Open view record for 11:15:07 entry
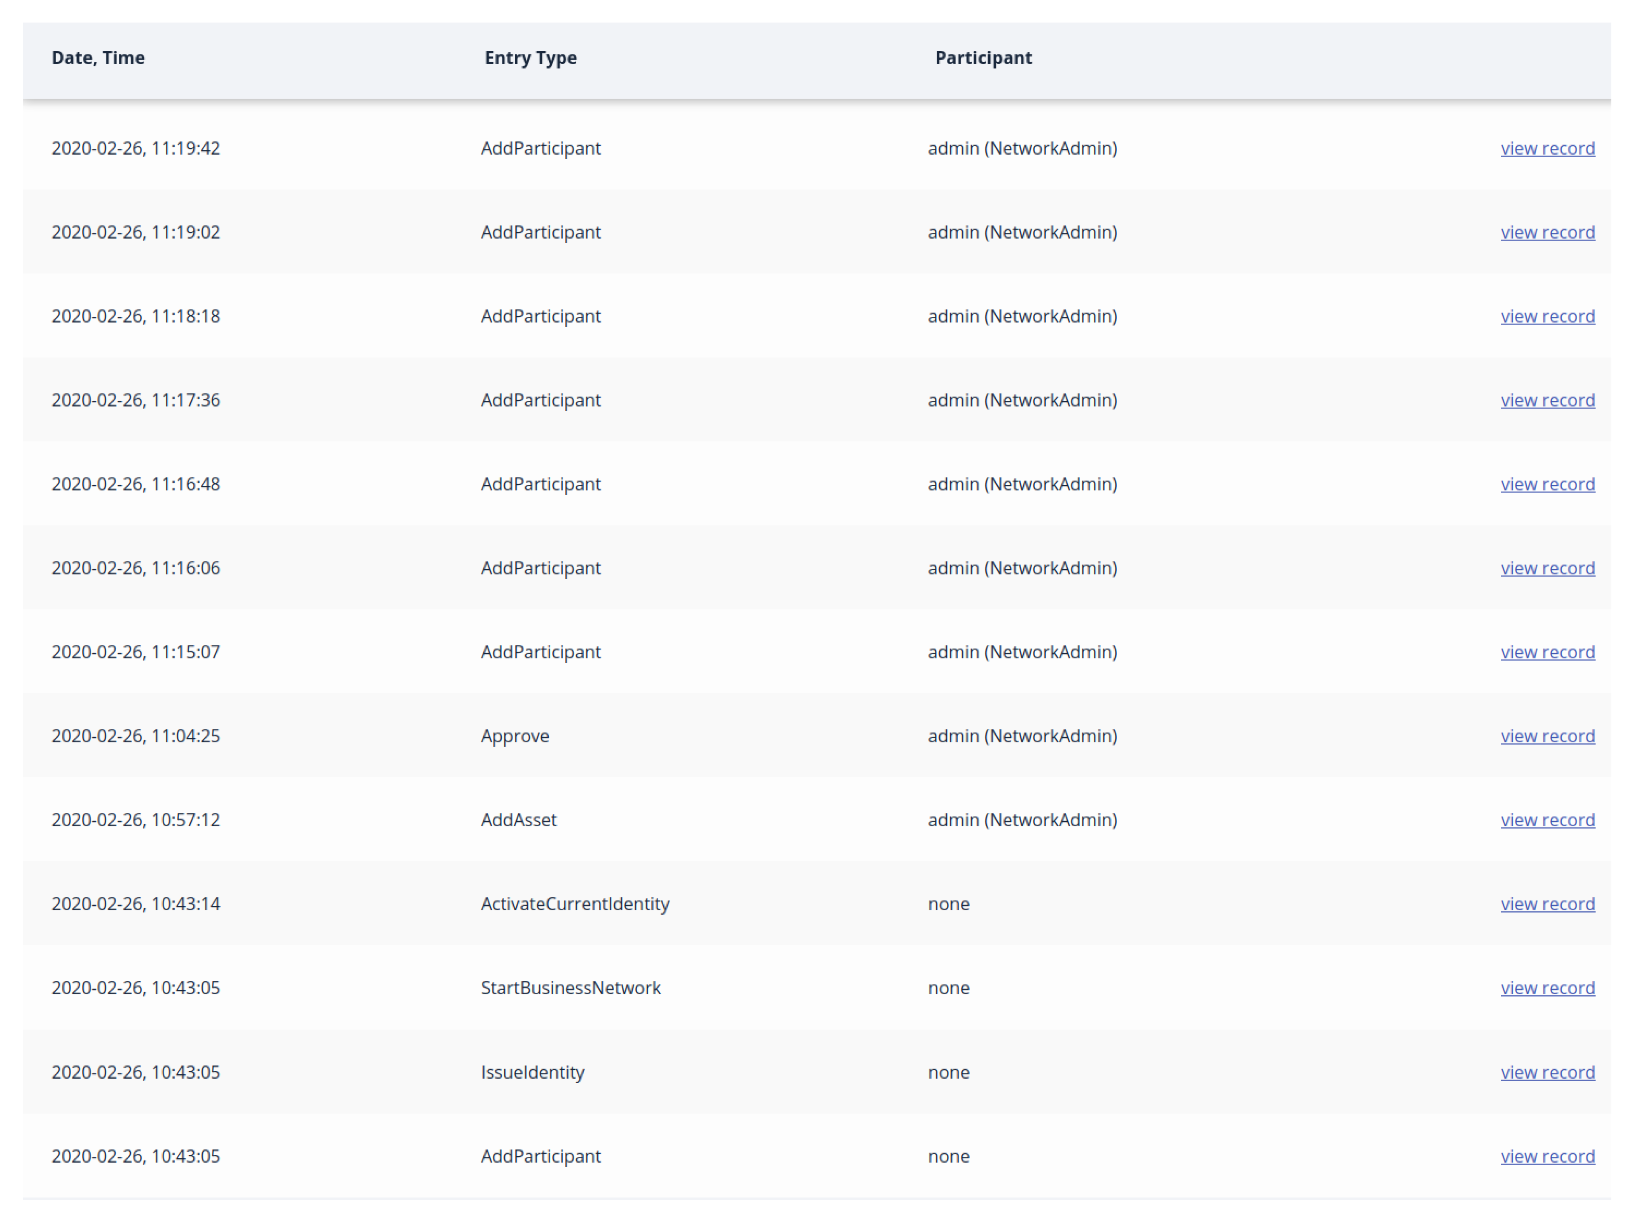 pos(1547,653)
